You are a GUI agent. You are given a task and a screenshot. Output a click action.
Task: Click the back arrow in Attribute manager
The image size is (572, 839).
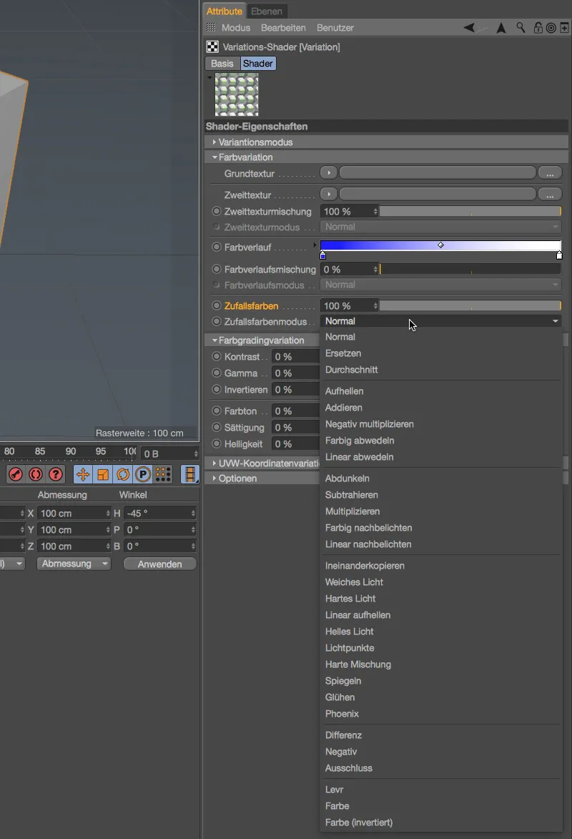tap(469, 27)
